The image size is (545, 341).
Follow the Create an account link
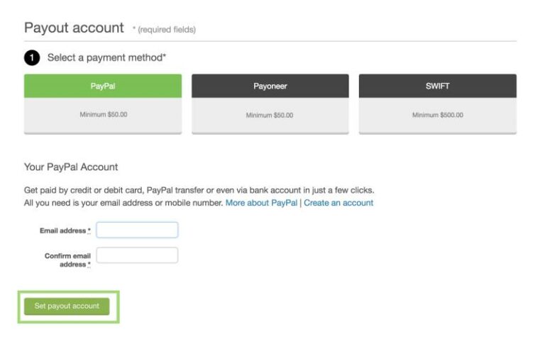tap(338, 203)
